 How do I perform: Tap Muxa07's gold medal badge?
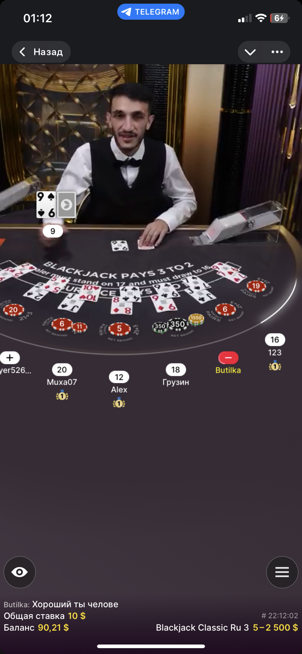pos(62,395)
